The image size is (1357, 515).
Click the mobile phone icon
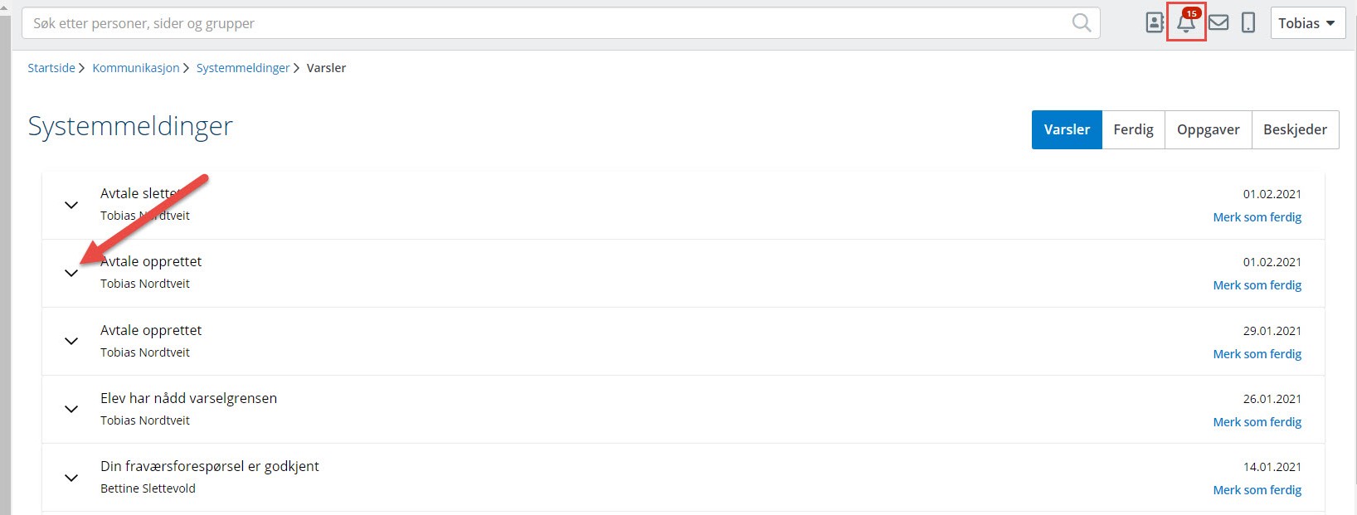point(1248,23)
